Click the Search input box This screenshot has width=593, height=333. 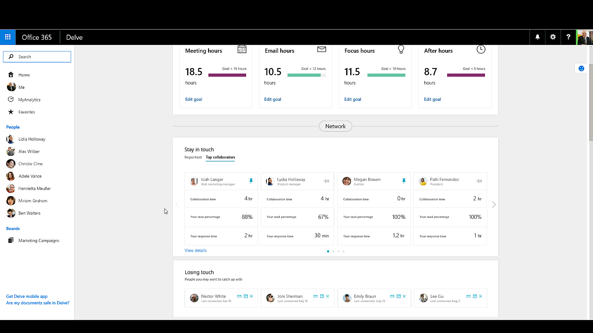point(37,56)
